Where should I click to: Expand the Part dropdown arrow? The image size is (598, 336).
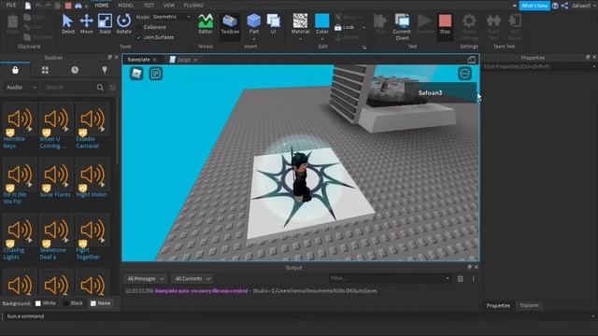coord(253,39)
